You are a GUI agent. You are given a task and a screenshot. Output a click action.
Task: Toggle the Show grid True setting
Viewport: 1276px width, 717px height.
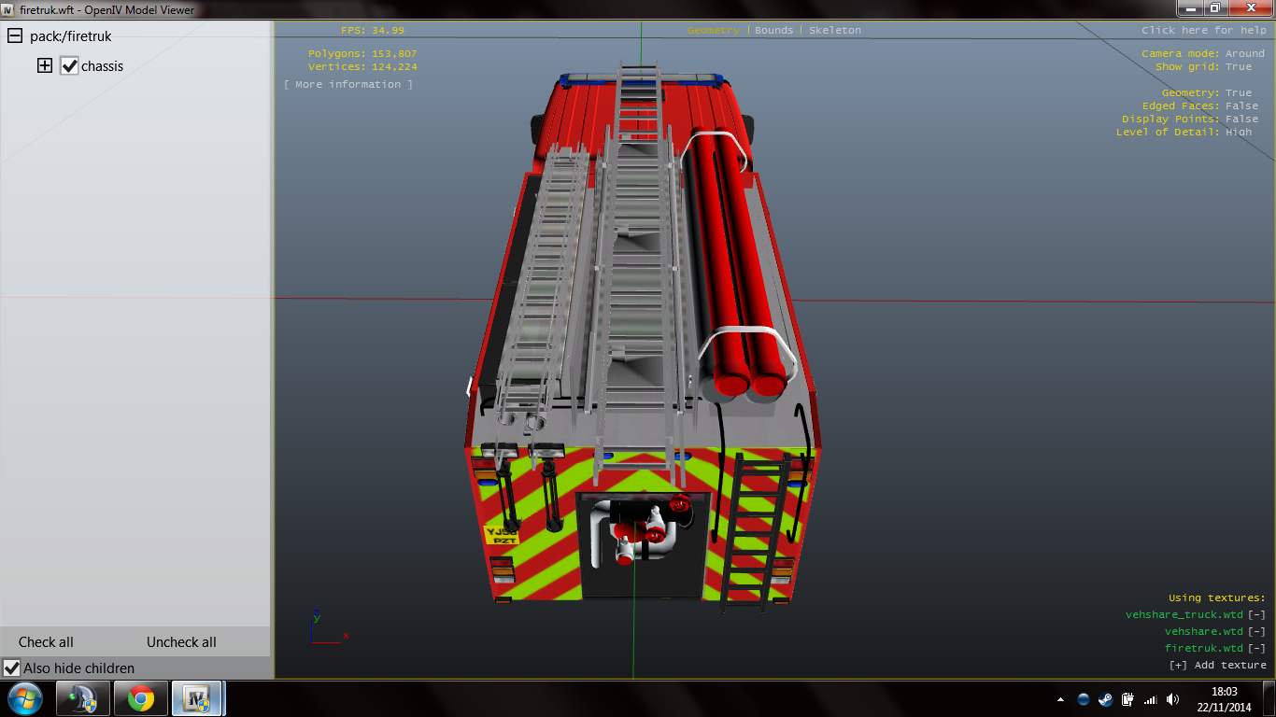point(1239,67)
